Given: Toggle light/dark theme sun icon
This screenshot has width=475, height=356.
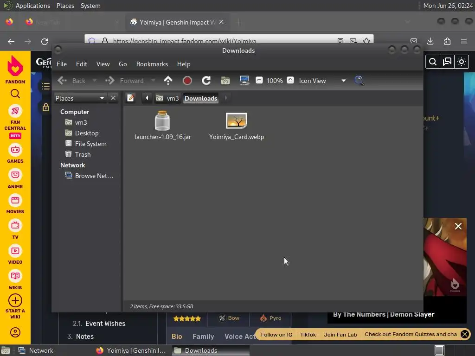Looking at the screenshot, I should point(462,62).
